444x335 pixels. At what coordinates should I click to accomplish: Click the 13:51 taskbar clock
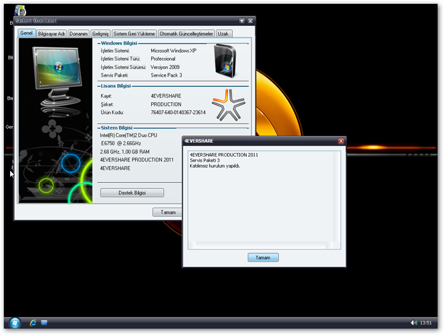pyautogui.click(x=425, y=322)
